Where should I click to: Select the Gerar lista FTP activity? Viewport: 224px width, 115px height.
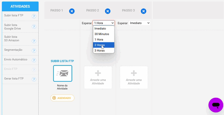click(20, 79)
